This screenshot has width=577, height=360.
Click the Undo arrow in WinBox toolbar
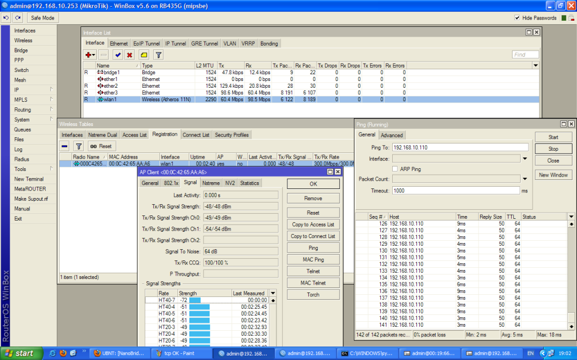point(6,18)
